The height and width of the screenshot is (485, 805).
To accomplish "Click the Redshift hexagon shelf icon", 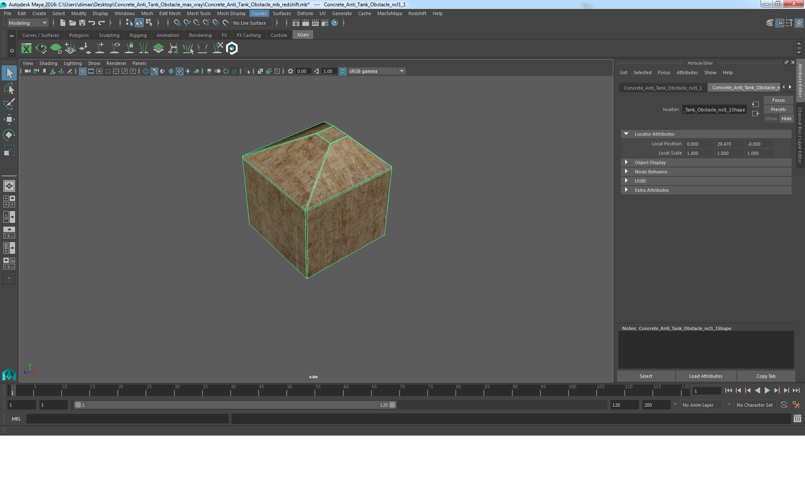I will pos(232,49).
